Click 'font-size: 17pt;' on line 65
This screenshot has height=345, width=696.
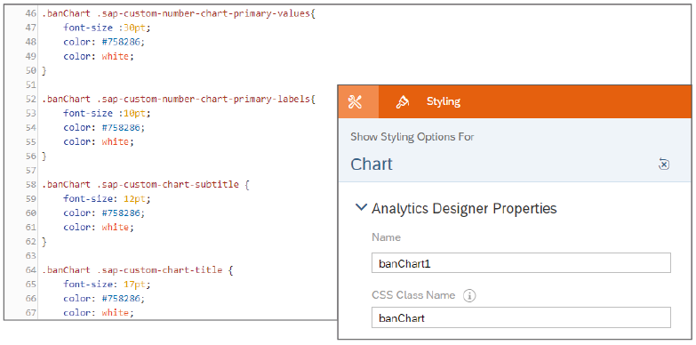pos(107,284)
